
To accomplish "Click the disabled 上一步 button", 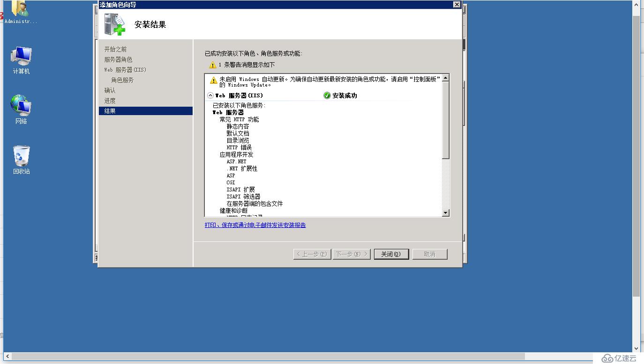I will pyautogui.click(x=312, y=254).
